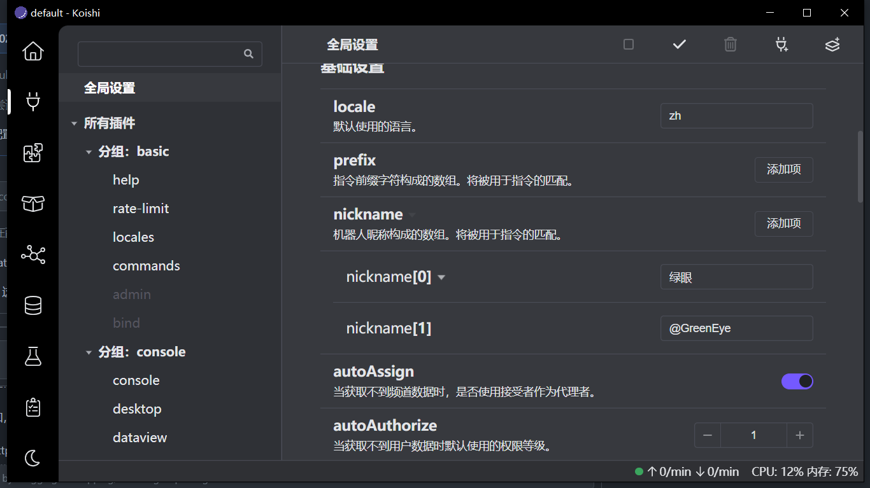
Task: Open the sandbox flask icon
Action: [33, 356]
